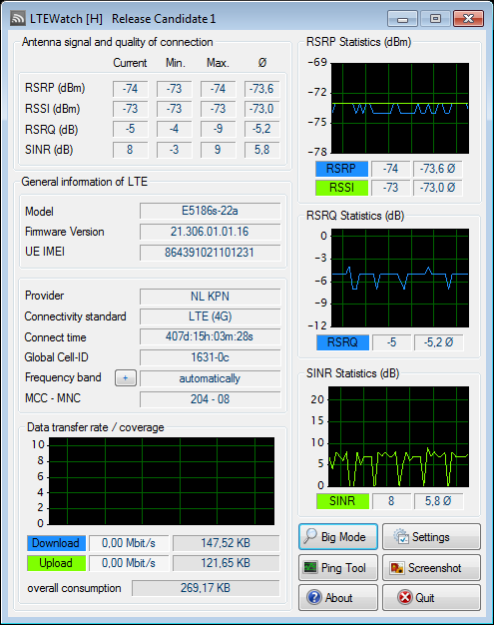Image resolution: width=494 pixels, height=625 pixels.
Task: Click the blue Download legend label
Action: (x=56, y=543)
